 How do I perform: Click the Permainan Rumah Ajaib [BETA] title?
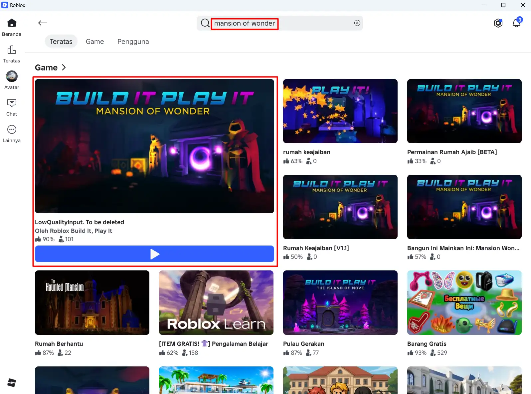click(x=452, y=152)
